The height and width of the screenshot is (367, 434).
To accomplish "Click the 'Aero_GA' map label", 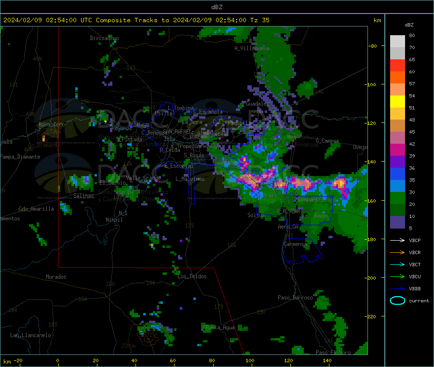I will coord(288,227).
